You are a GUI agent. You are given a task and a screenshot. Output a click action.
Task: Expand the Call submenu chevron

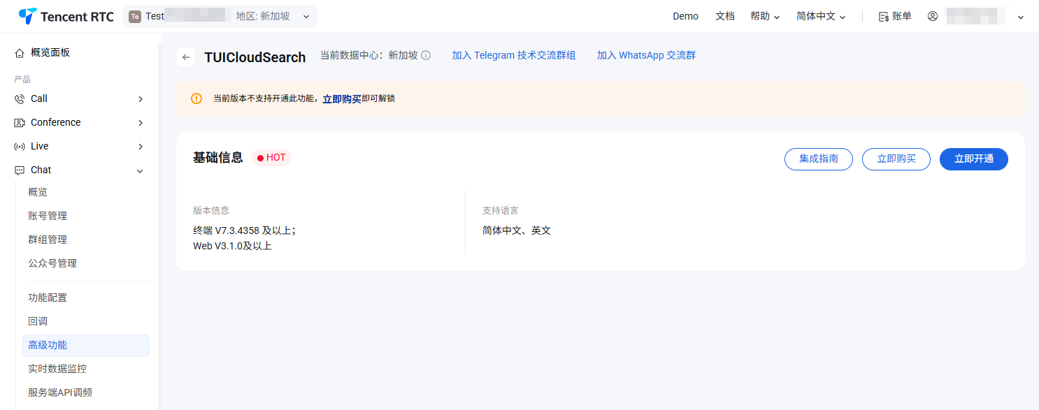tap(141, 99)
